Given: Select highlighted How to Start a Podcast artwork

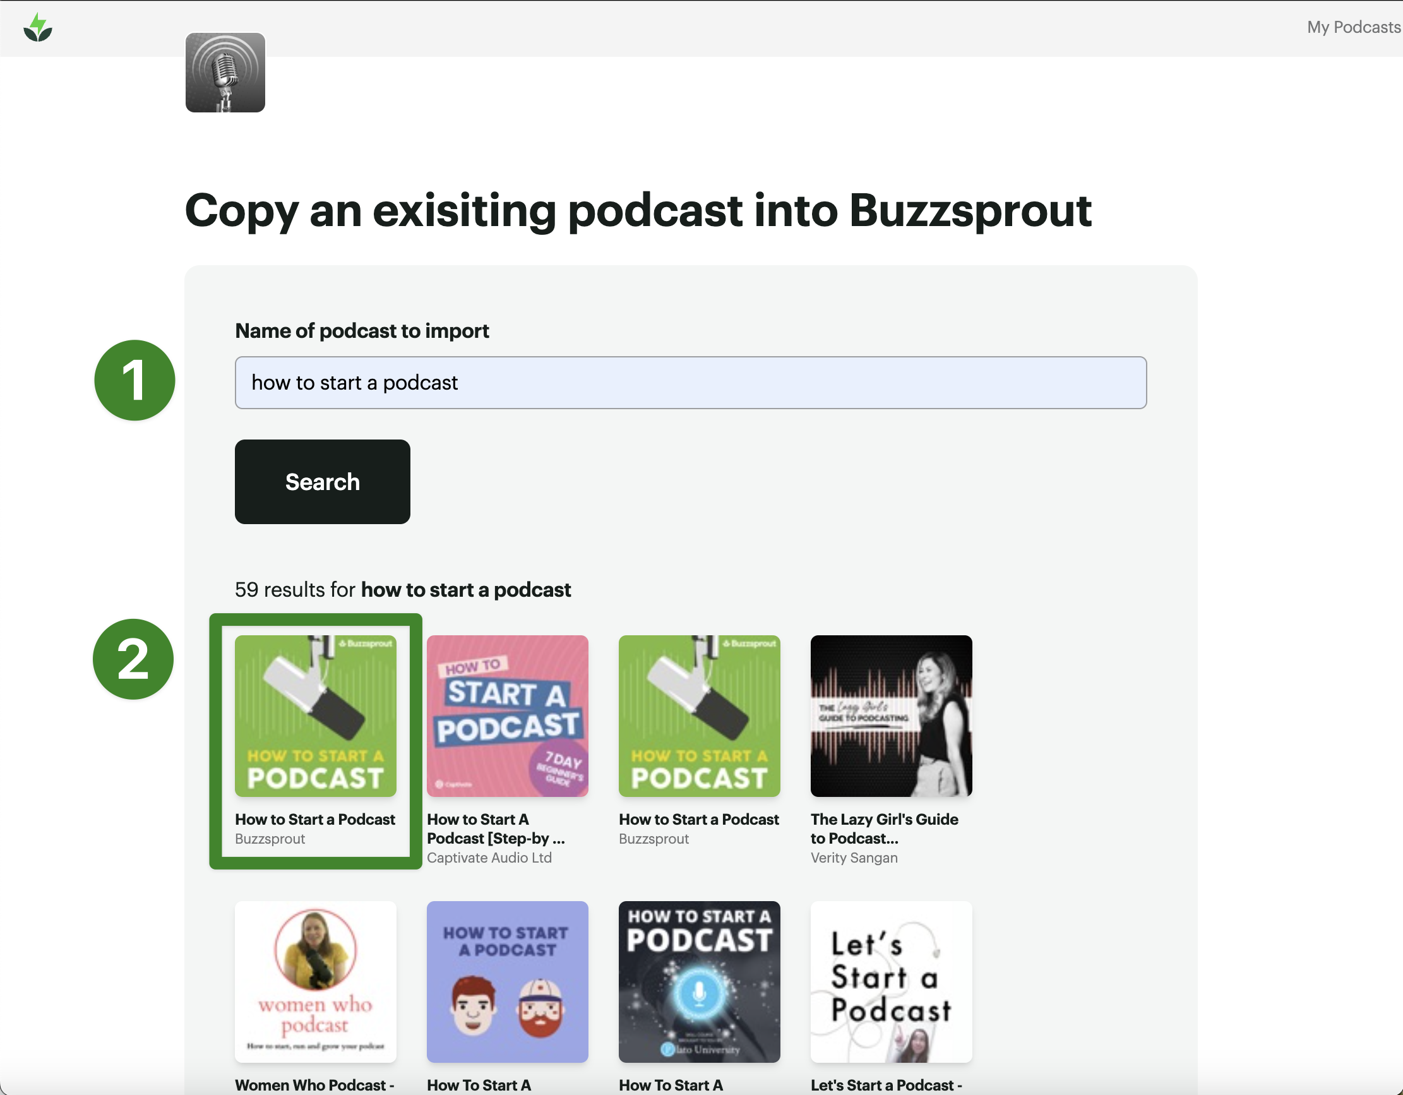Looking at the screenshot, I should (x=316, y=716).
